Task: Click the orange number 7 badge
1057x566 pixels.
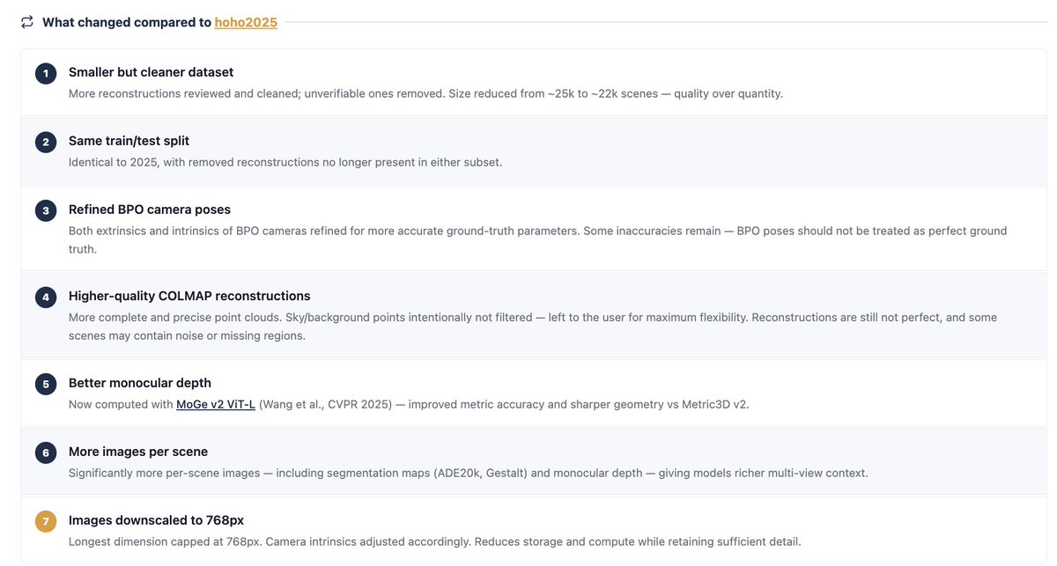Action: point(46,521)
